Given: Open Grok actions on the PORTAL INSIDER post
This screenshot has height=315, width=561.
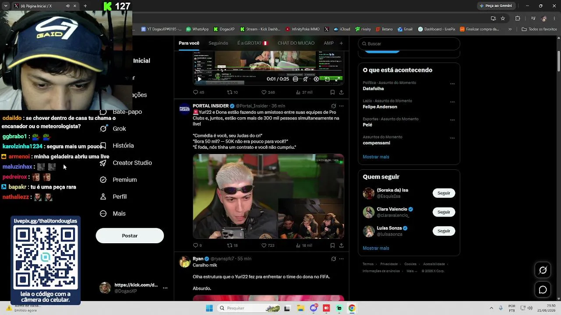Looking at the screenshot, I should (x=334, y=106).
